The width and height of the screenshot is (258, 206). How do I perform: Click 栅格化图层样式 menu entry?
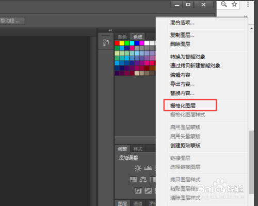(188, 115)
